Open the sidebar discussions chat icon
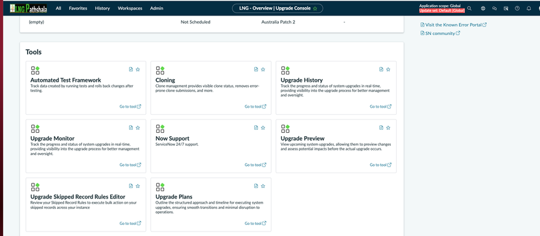This screenshot has width=540, height=236. pos(495,8)
